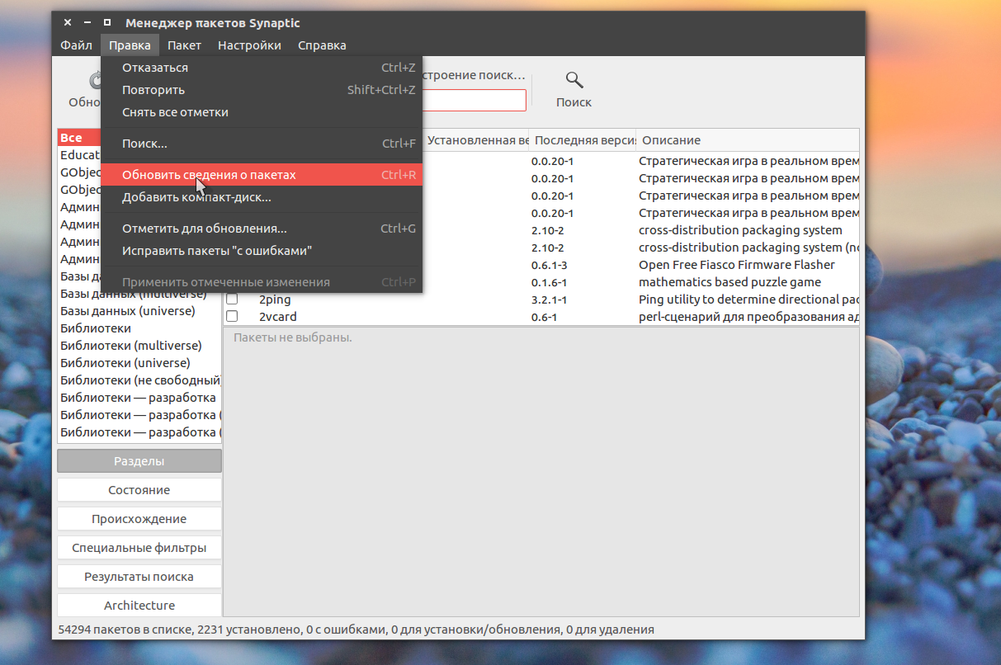Tick the checkbox for the 2vcard package

(232, 317)
